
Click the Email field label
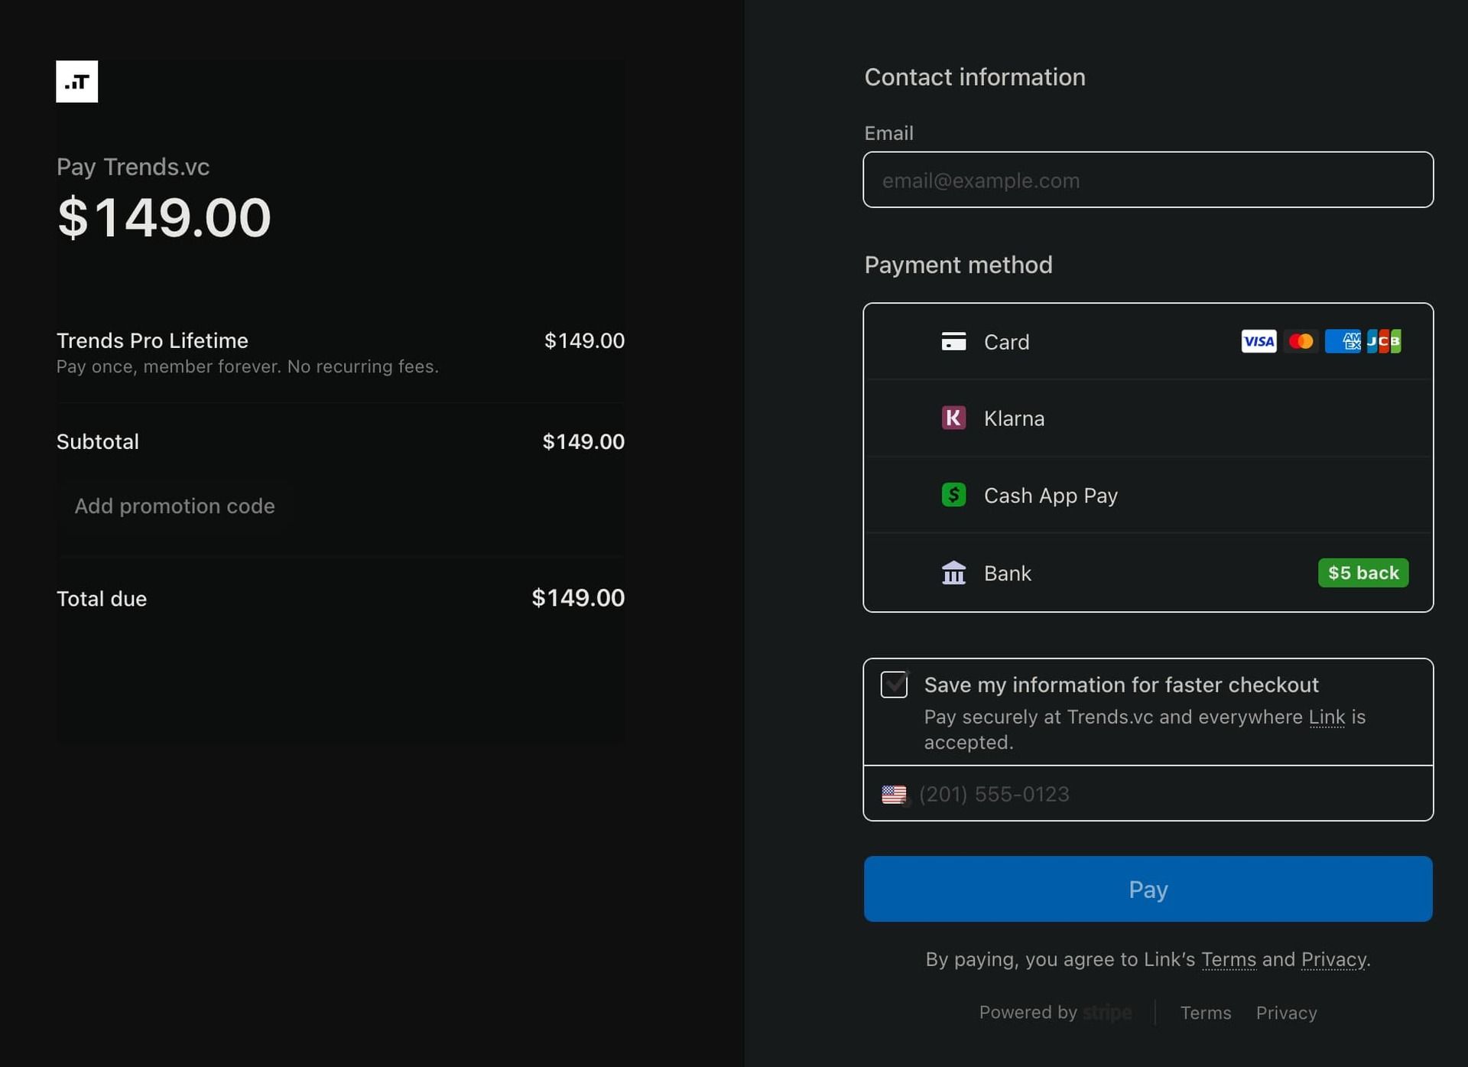(x=888, y=133)
